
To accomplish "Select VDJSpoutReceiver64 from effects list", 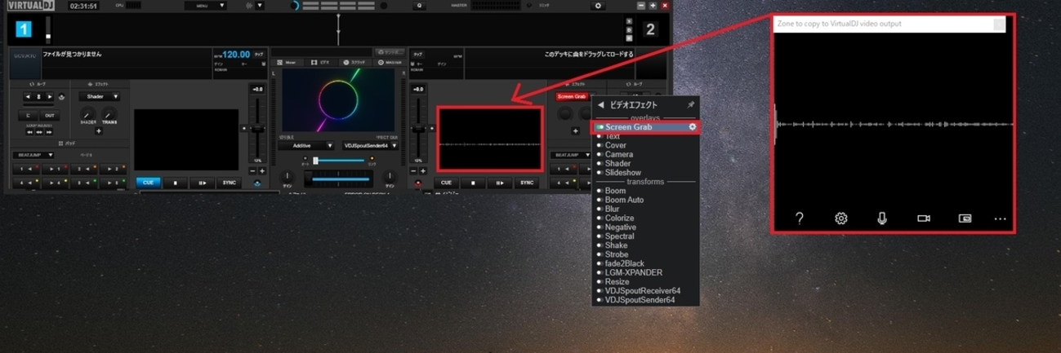I will (x=643, y=290).
